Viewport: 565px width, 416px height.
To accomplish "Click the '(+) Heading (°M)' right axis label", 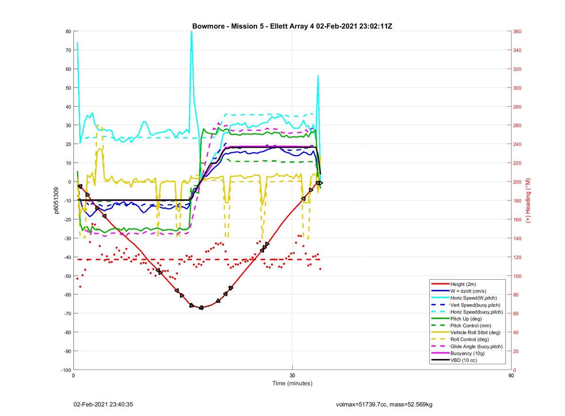I will pos(528,200).
